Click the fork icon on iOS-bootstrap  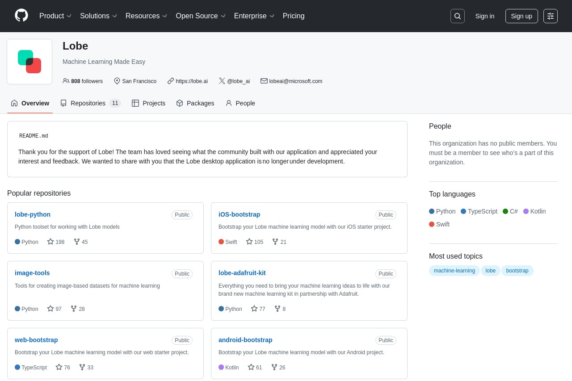[x=275, y=242]
